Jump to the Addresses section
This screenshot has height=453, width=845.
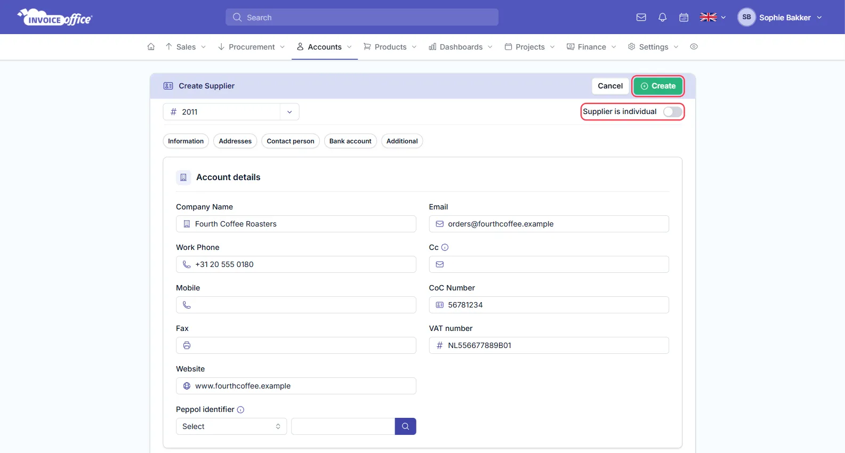235,141
